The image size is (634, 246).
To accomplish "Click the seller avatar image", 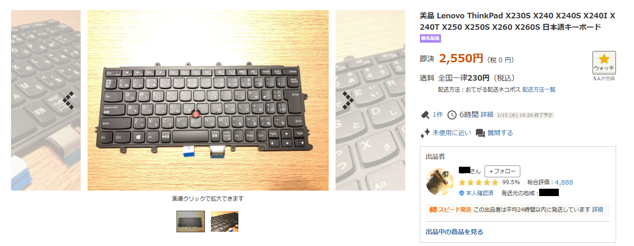I will pos(440,182).
